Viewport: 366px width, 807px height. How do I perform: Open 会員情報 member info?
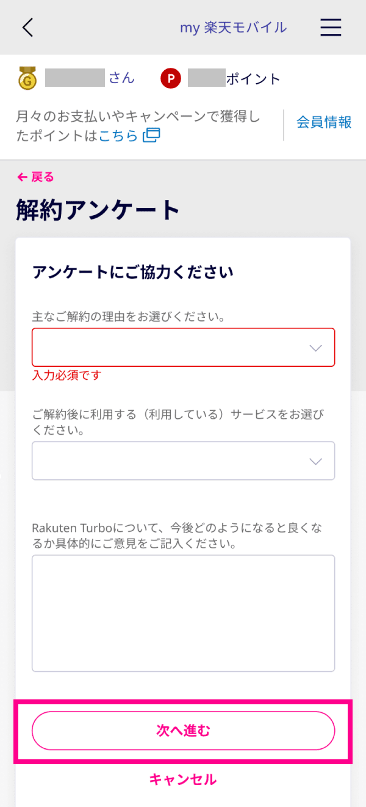pos(324,122)
